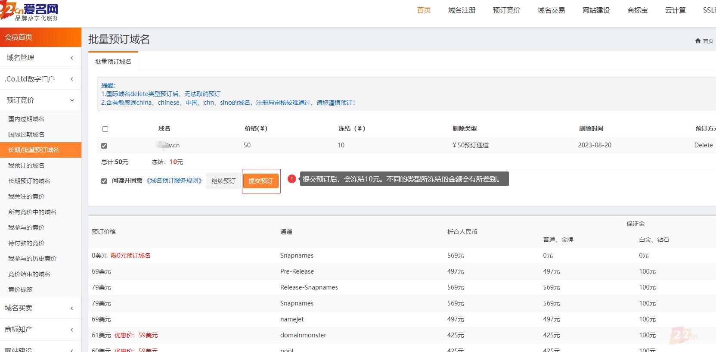Expand the 域名管理 sidebar menu
This screenshot has width=716, height=352.
[x=40, y=58]
